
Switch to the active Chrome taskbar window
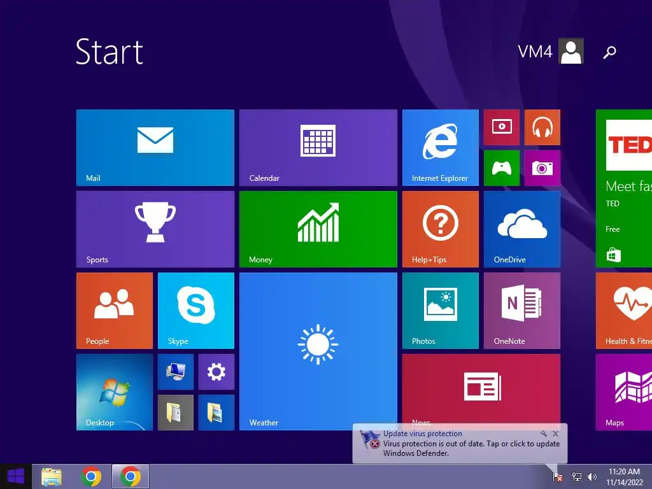130,476
